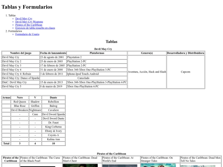Click 'The Curse of the Black Pearl' cell
The height and width of the screenshot is (167, 223).
coord(41,159)
